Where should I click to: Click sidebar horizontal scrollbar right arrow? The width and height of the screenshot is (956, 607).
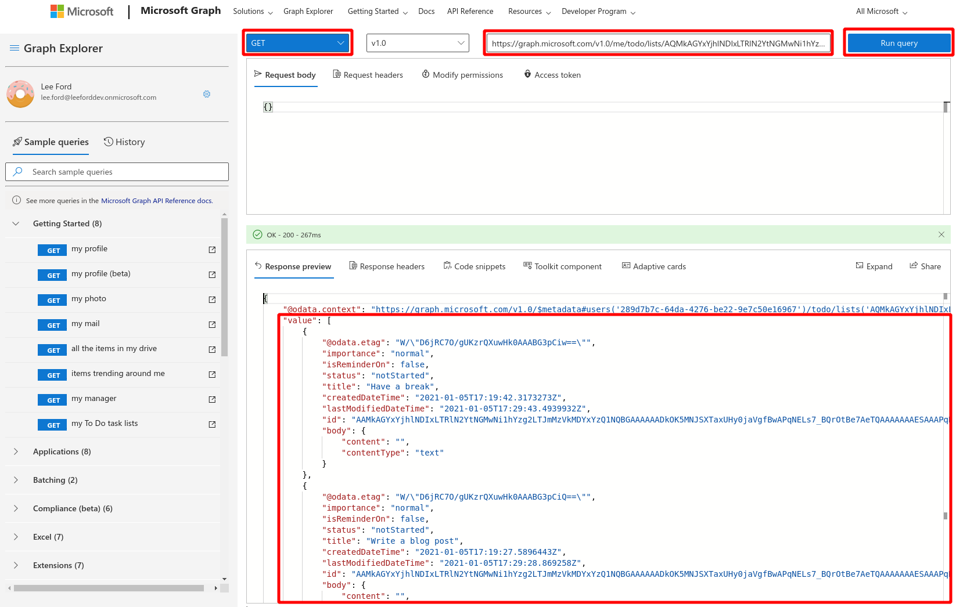click(216, 588)
